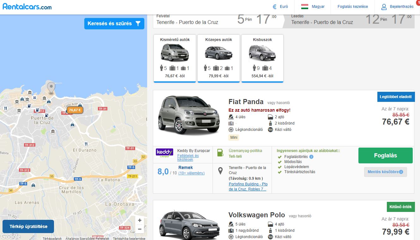The height and width of the screenshot is (240, 420).
Task: Select the Kisbuszok category
Action: (x=262, y=58)
